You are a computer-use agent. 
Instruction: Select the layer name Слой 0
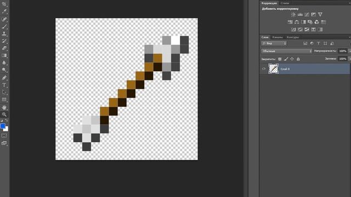tap(285, 69)
